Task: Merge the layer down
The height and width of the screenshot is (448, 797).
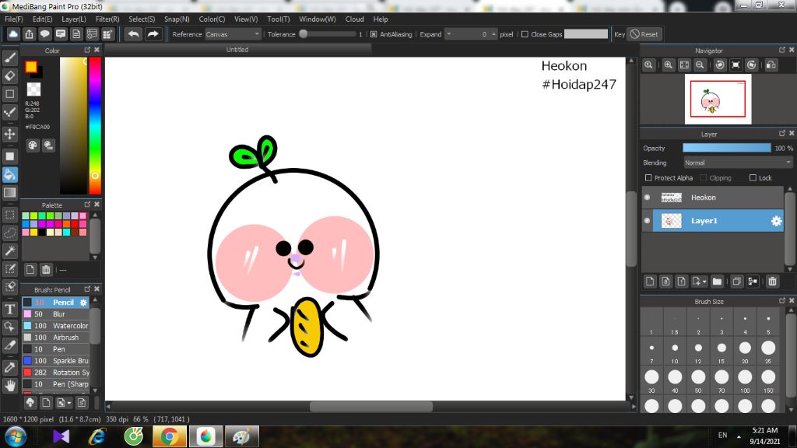Action: [x=753, y=282]
